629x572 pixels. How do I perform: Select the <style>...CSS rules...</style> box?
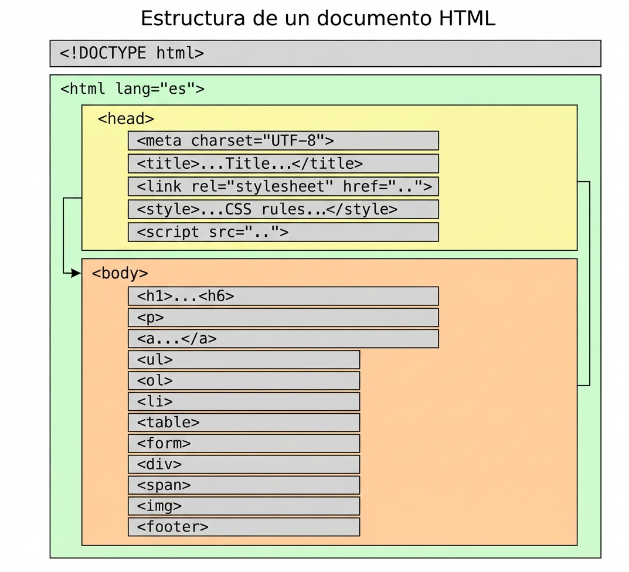click(x=283, y=209)
